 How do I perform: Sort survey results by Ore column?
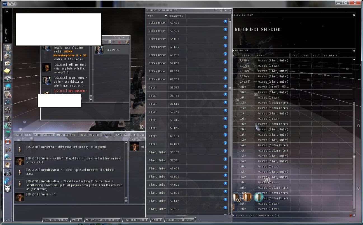click(157, 16)
